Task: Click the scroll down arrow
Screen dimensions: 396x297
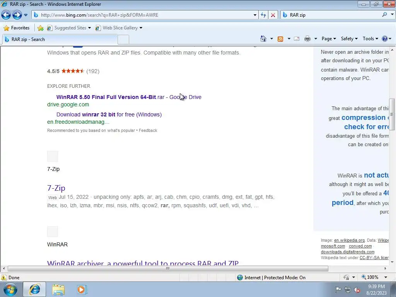Action: 392,262
